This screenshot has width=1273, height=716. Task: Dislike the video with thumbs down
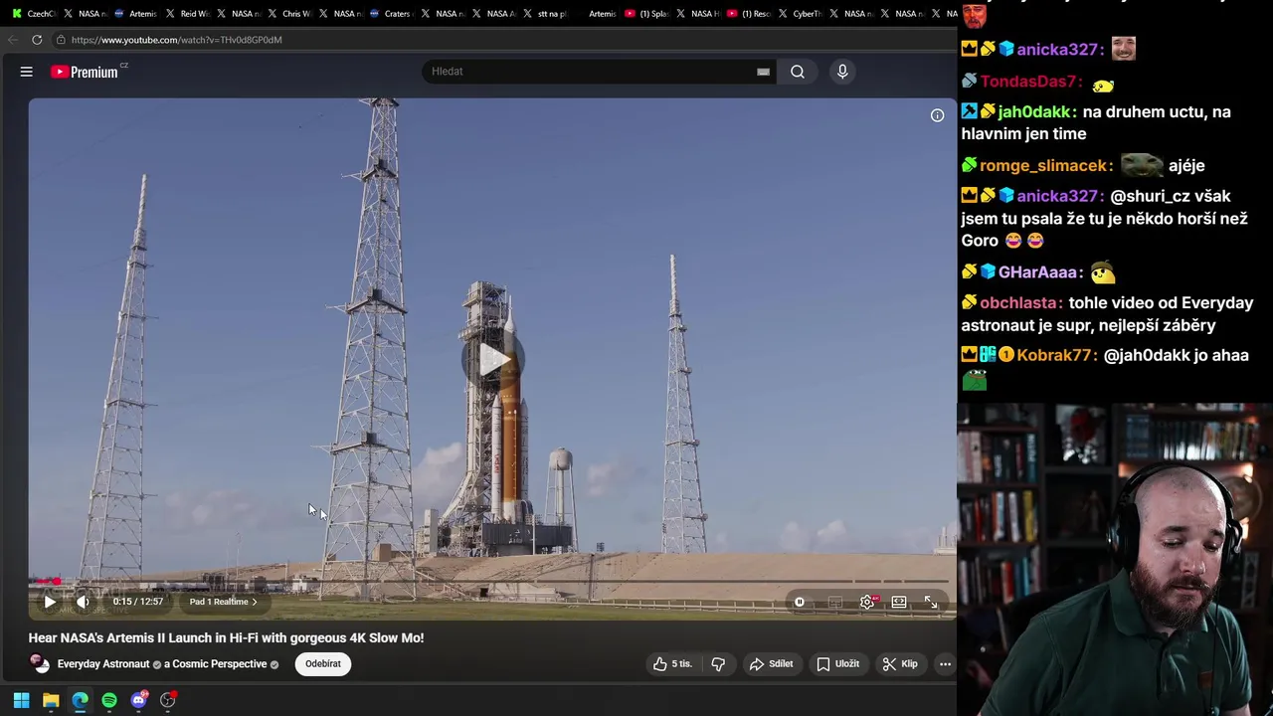pyautogui.click(x=718, y=664)
